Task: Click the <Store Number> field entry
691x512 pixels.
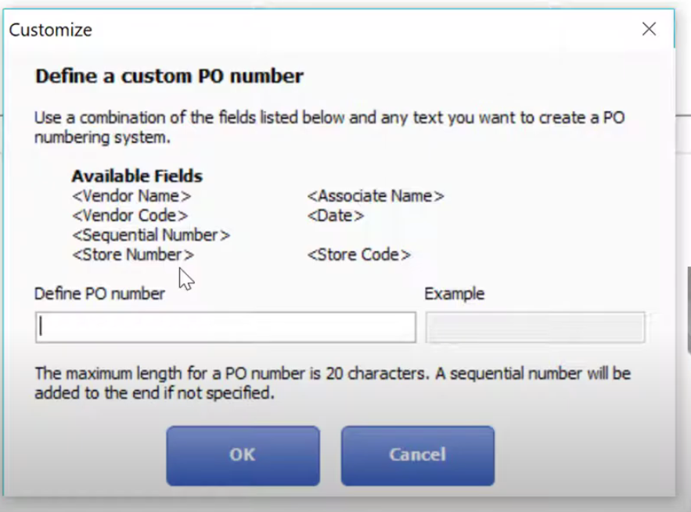Action: coord(133,255)
